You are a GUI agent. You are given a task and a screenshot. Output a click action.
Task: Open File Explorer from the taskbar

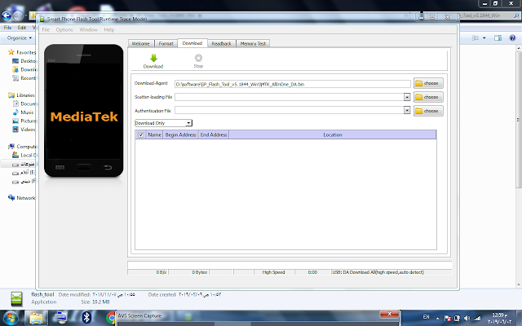point(36,318)
